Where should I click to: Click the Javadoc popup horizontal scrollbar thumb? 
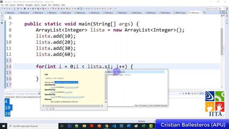[72, 106]
